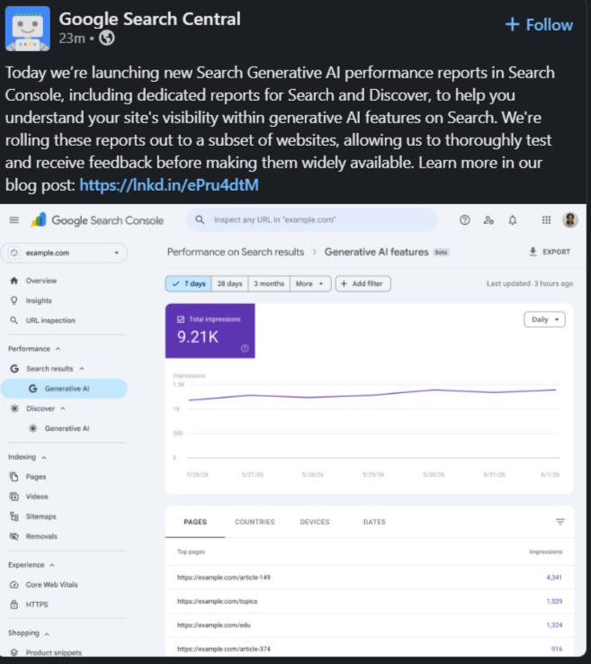Click the Google Search Central robot avatar

(28, 29)
